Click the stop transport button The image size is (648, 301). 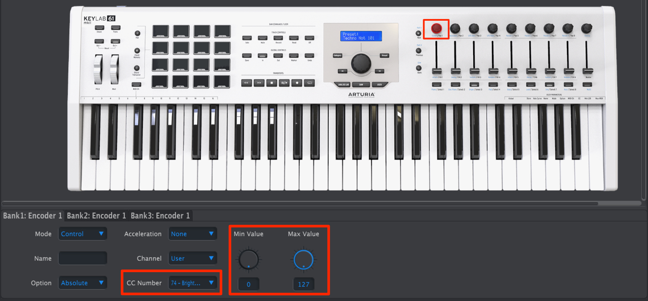click(x=271, y=82)
